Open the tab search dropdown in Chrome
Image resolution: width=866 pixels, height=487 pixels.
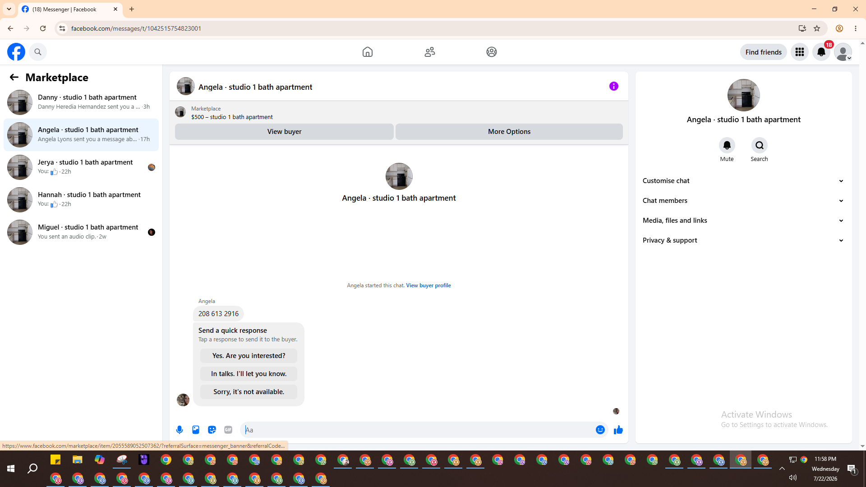pos(9,9)
